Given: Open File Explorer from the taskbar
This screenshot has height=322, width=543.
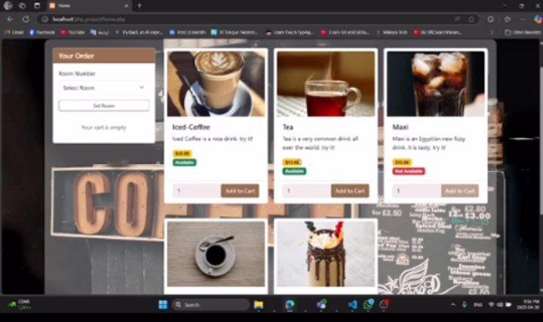Looking at the screenshot, I should click(259, 305).
